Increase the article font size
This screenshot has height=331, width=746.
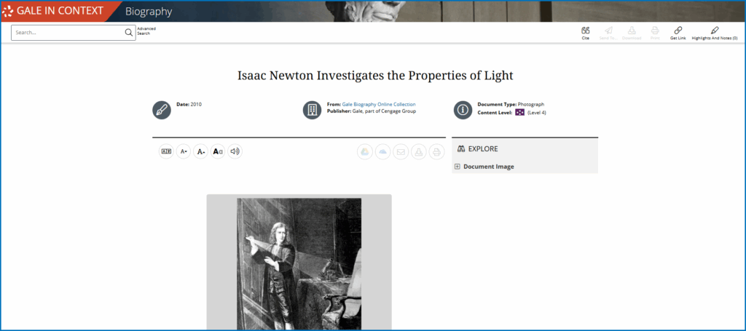(200, 151)
